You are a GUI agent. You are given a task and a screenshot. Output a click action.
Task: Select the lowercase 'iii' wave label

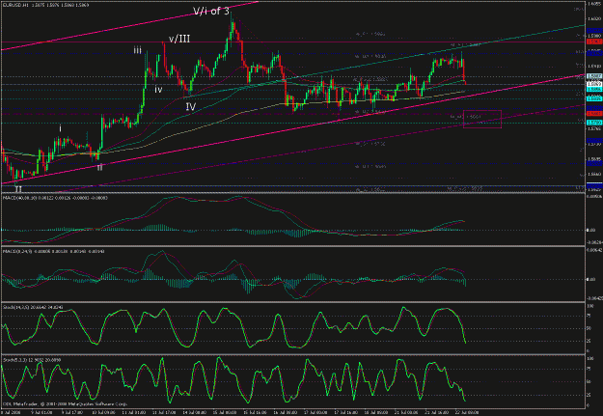pyautogui.click(x=137, y=50)
